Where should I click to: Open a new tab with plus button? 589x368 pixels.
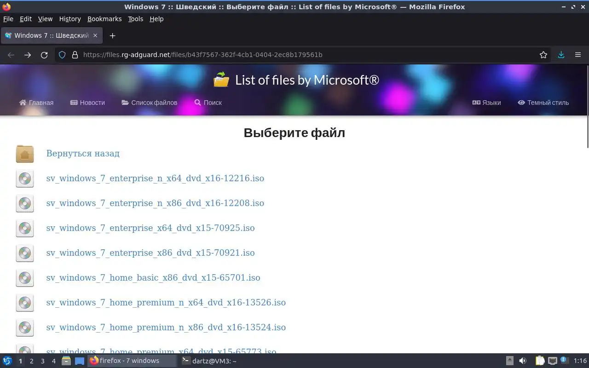(112, 35)
